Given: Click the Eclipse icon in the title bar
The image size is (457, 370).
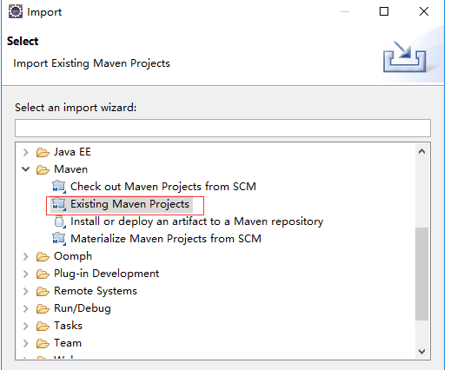Looking at the screenshot, I should point(16,12).
